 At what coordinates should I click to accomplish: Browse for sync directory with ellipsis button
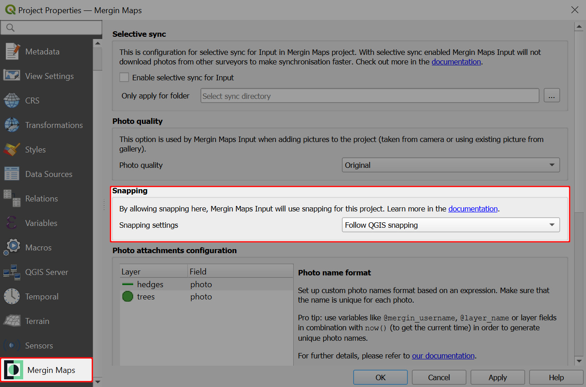tap(551, 96)
